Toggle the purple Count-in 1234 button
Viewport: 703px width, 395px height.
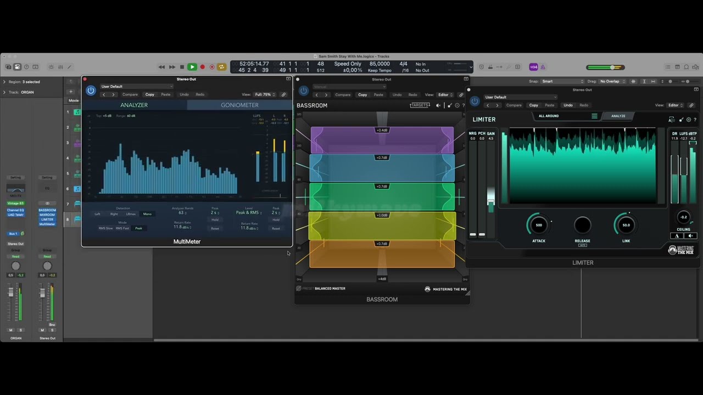(533, 67)
